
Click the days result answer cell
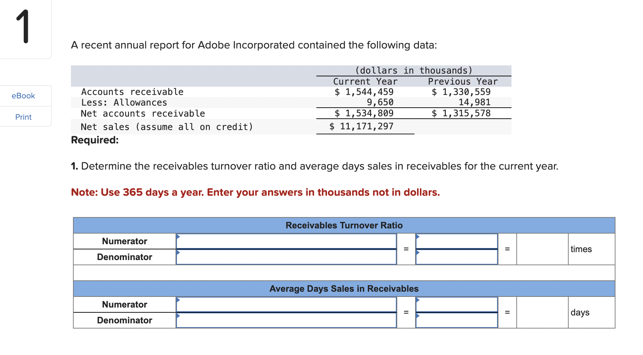pyautogui.click(x=542, y=312)
